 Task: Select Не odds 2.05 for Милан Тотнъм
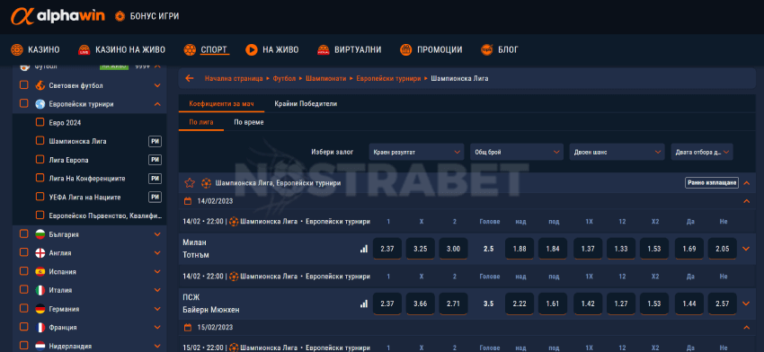click(x=723, y=249)
